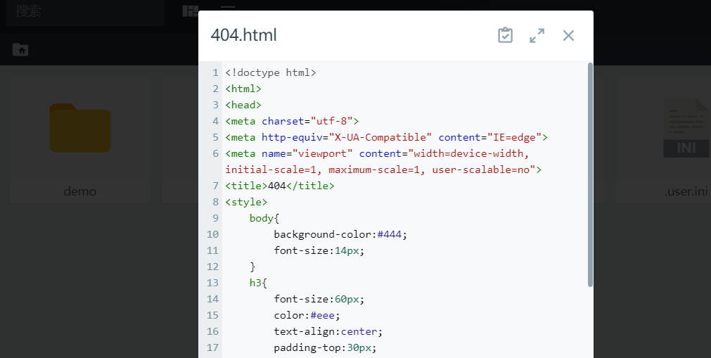Switch to grid view layout
Image resolution: width=711 pixels, height=358 pixels.
tap(190, 11)
